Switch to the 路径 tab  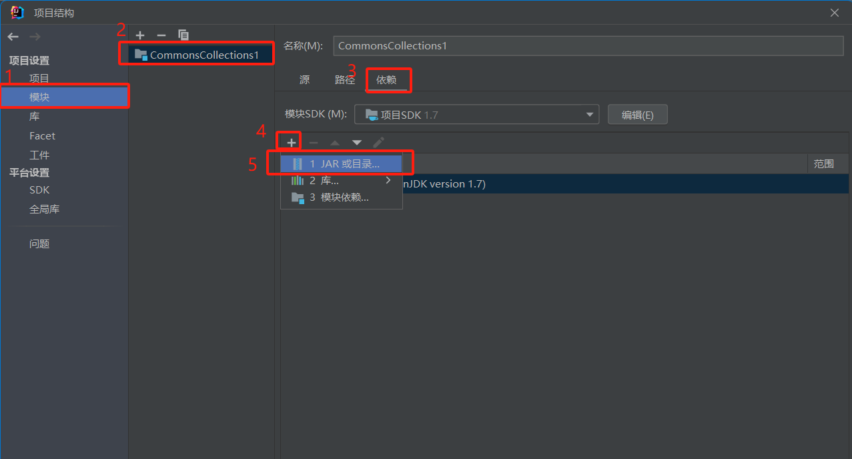[x=345, y=79]
